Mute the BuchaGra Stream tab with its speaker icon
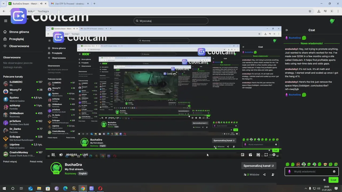 (x=41, y=4)
